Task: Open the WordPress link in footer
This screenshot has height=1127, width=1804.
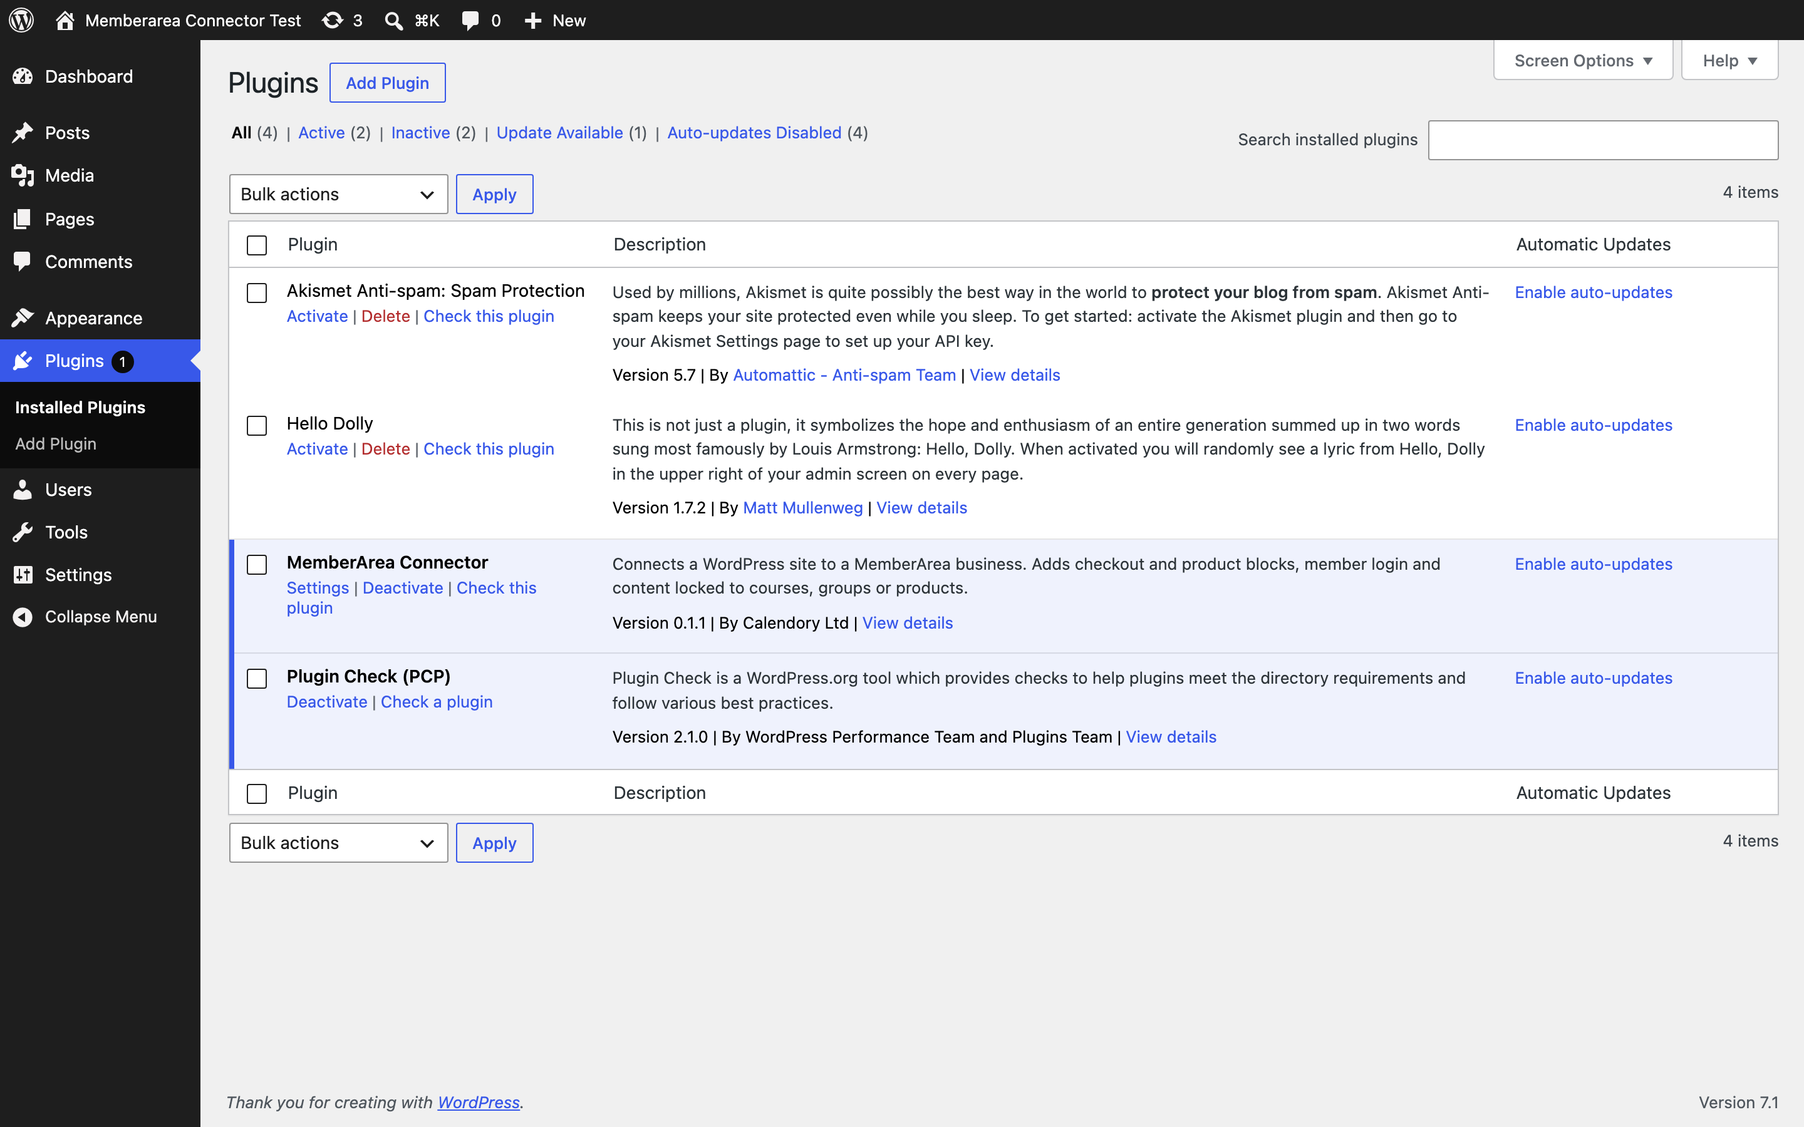Action: point(479,1103)
